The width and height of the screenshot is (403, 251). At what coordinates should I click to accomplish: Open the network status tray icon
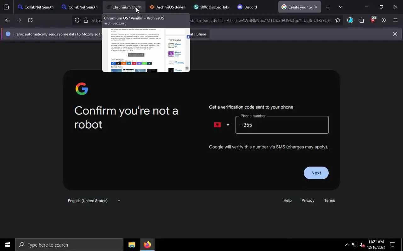tap(355, 245)
